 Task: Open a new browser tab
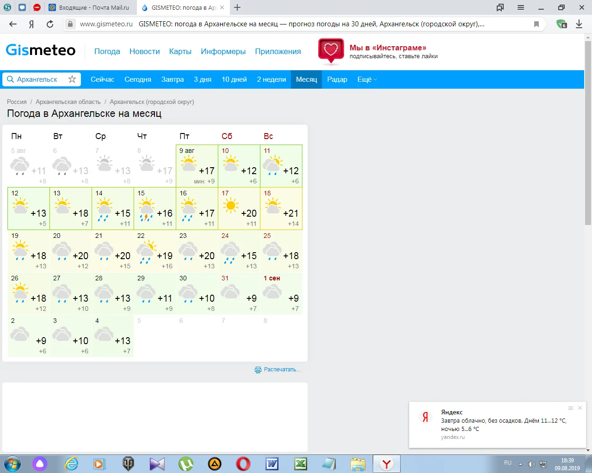click(237, 7)
